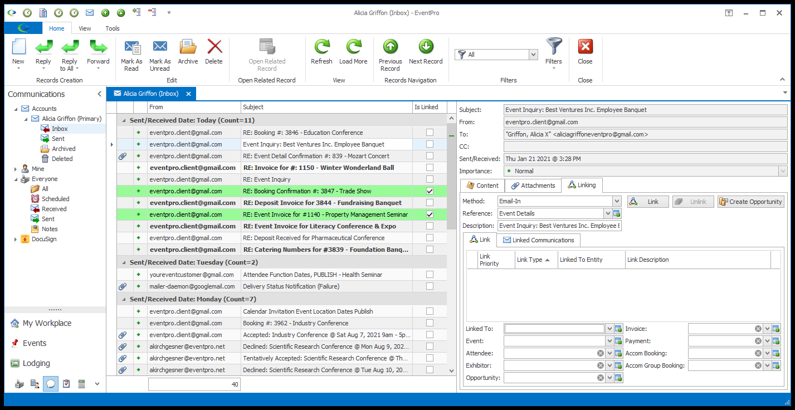Open the Linked Communications tab
Viewport: 795px width, 410px height.
(538, 240)
